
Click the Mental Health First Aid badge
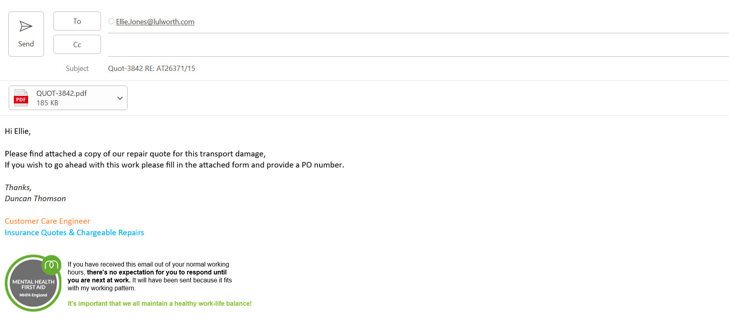(32, 286)
